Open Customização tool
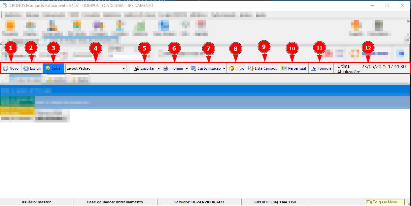 pos(206,68)
